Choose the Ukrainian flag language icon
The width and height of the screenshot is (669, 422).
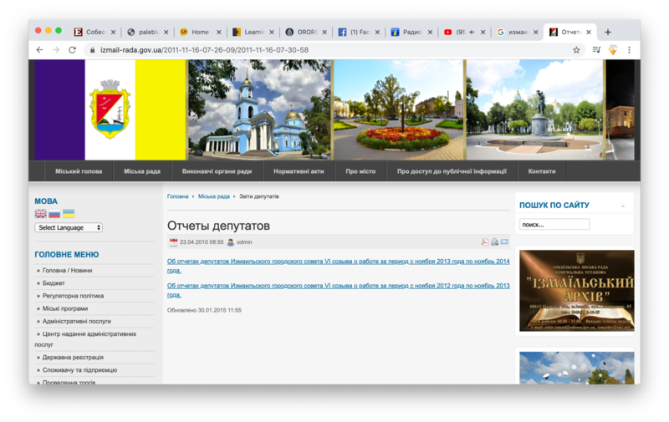click(69, 214)
